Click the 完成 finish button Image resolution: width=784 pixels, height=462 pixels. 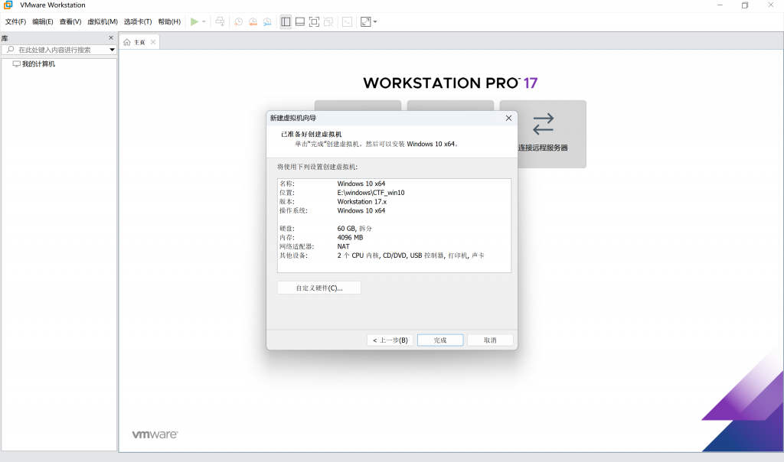pyautogui.click(x=440, y=340)
